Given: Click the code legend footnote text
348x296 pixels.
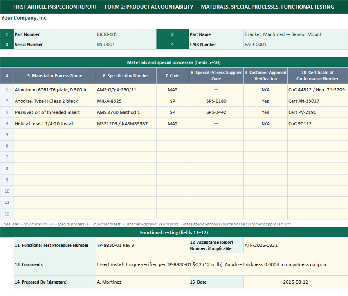Looking at the screenshot, I should click(146, 224).
